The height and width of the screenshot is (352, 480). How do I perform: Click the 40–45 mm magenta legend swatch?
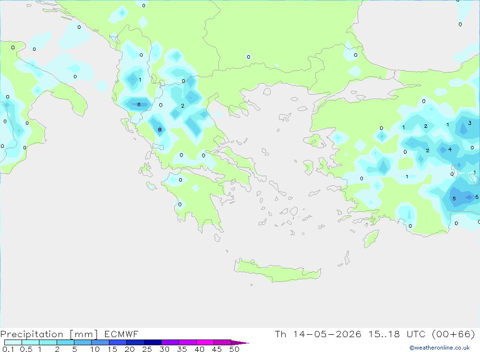205,342
